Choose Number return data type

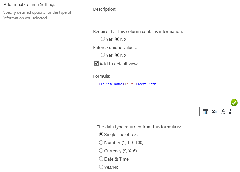(x=101, y=142)
